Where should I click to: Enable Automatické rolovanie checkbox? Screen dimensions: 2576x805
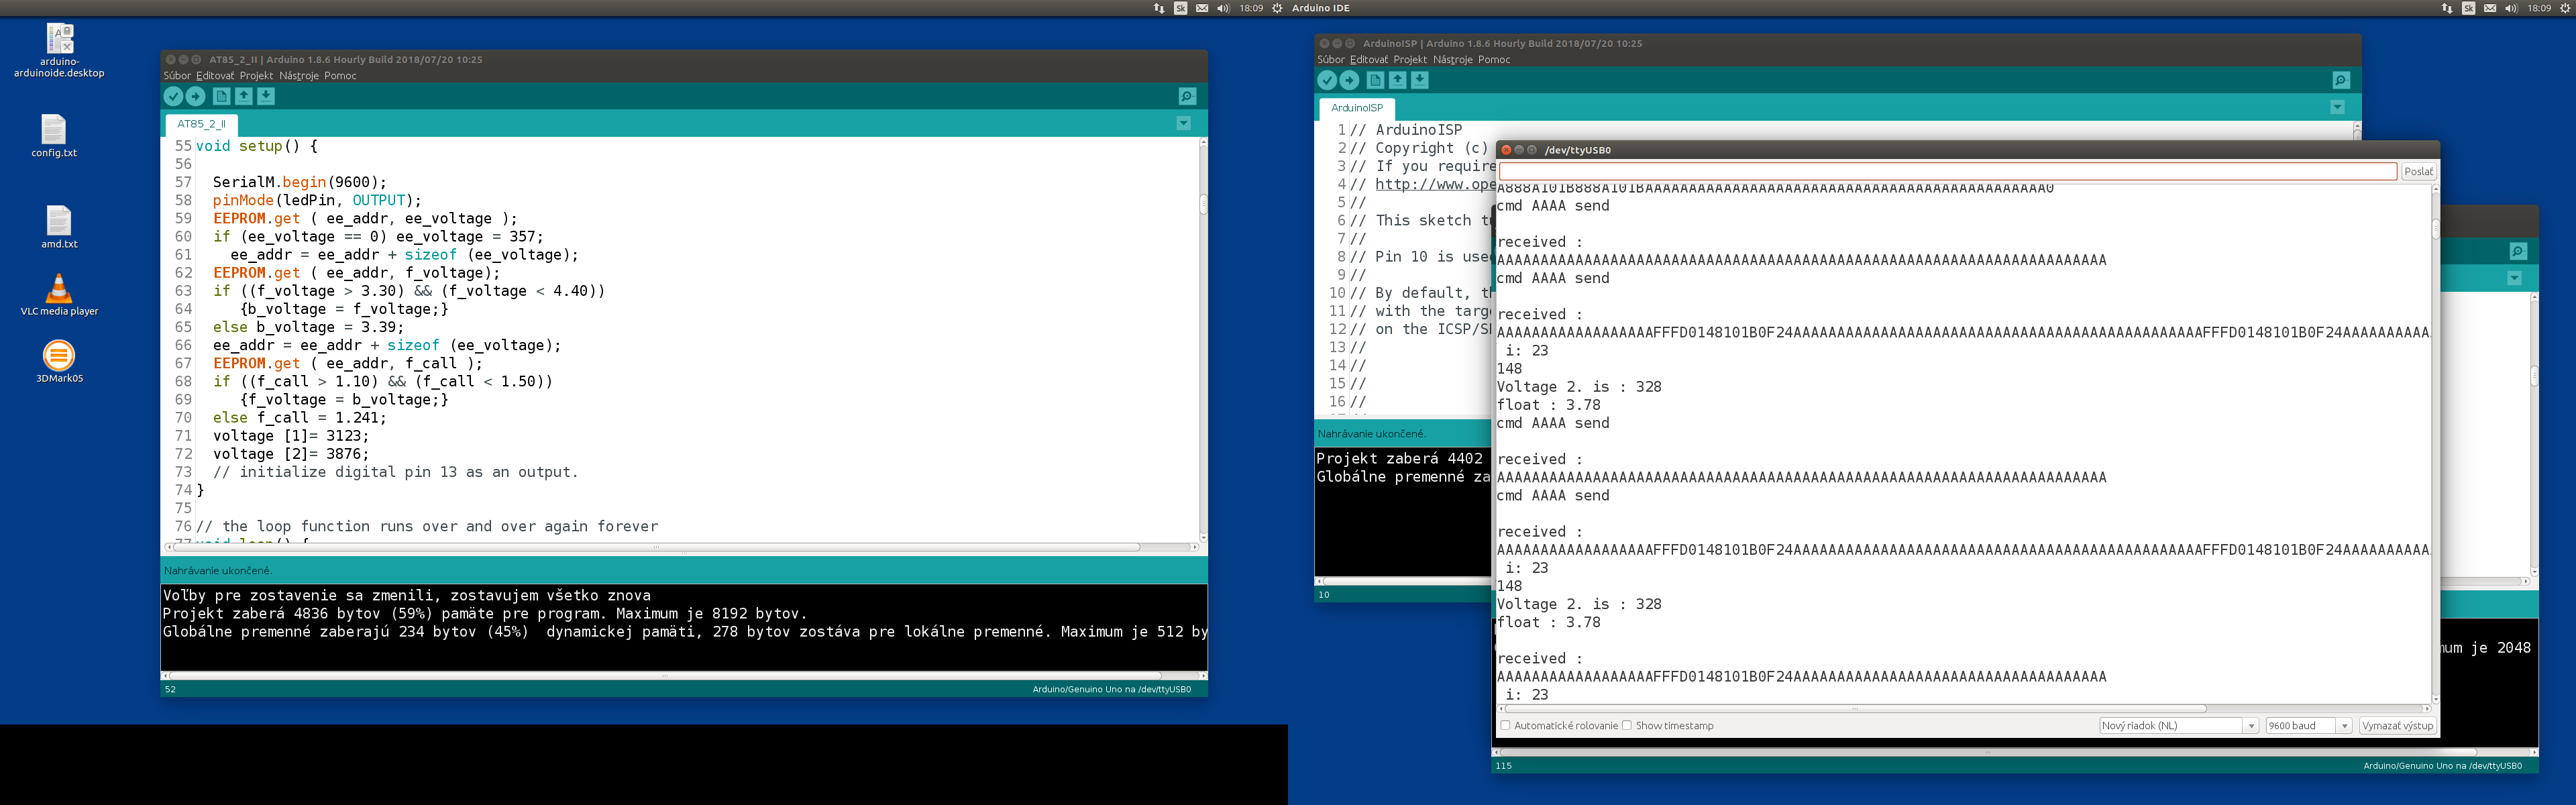click(x=1505, y=725)
